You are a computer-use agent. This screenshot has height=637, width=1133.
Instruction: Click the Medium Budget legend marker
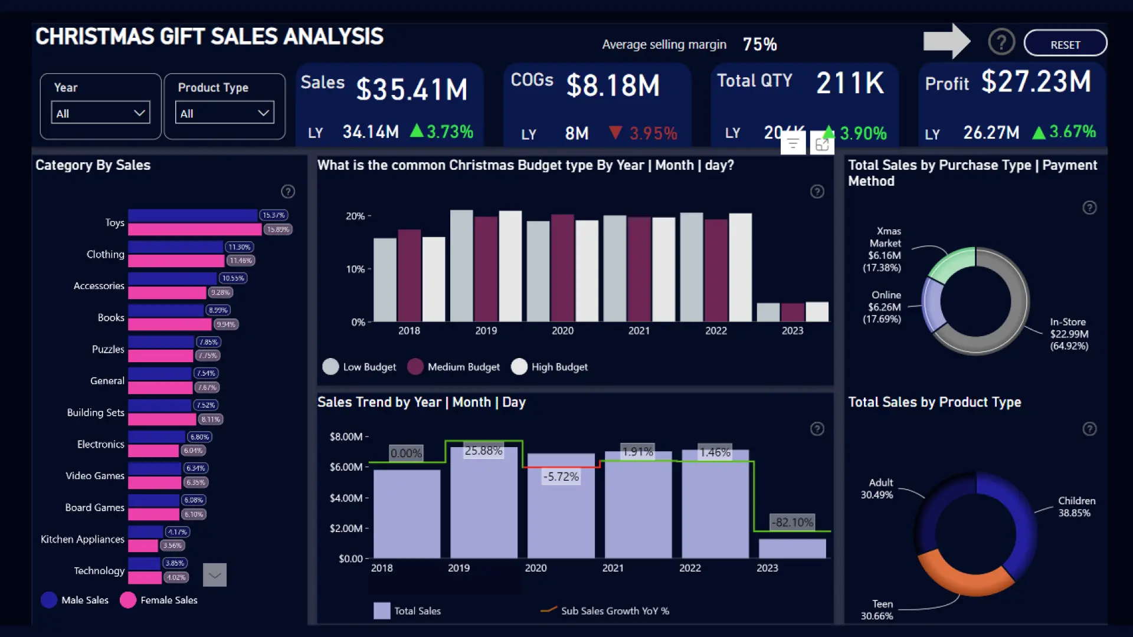tap(415, 367)
